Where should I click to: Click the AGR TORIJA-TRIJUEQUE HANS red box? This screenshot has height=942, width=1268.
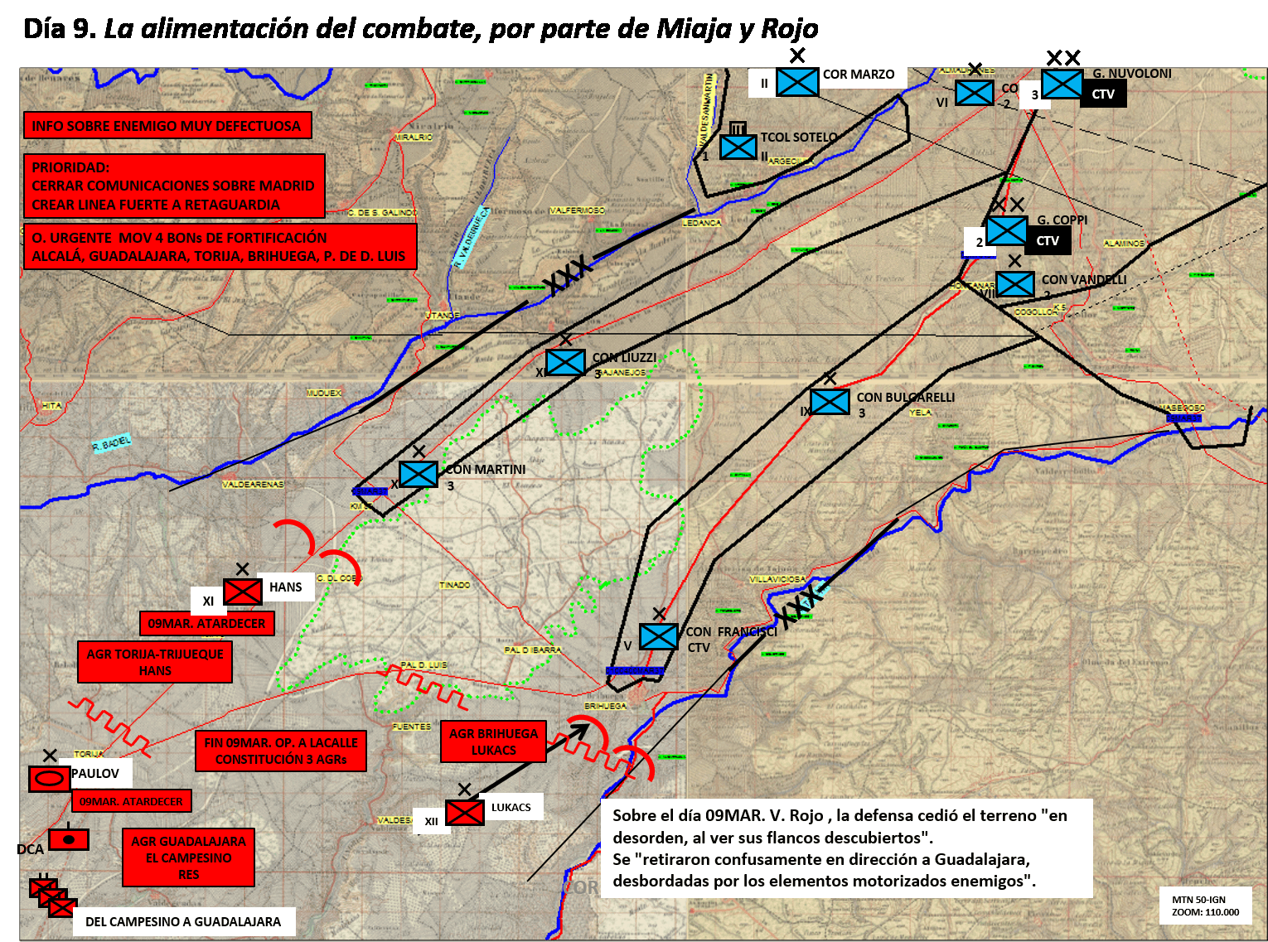pos(155,662)
